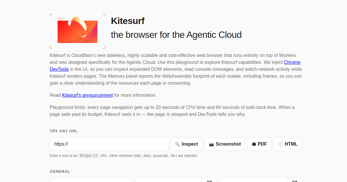
Task: Click the https:// code snippet in hint
Action: (x=89, y=155)
